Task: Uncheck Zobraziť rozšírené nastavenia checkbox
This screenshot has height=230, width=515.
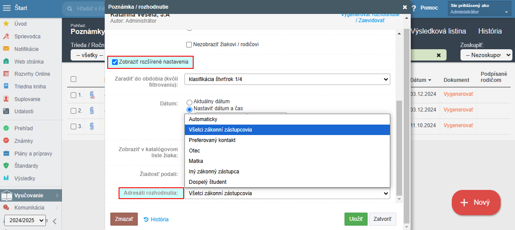Action: (x=115, y=62)
